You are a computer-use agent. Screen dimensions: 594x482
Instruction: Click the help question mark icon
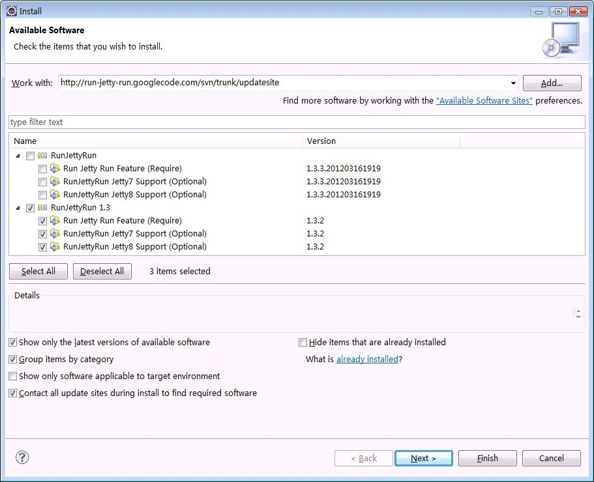[x=22, y=457]
